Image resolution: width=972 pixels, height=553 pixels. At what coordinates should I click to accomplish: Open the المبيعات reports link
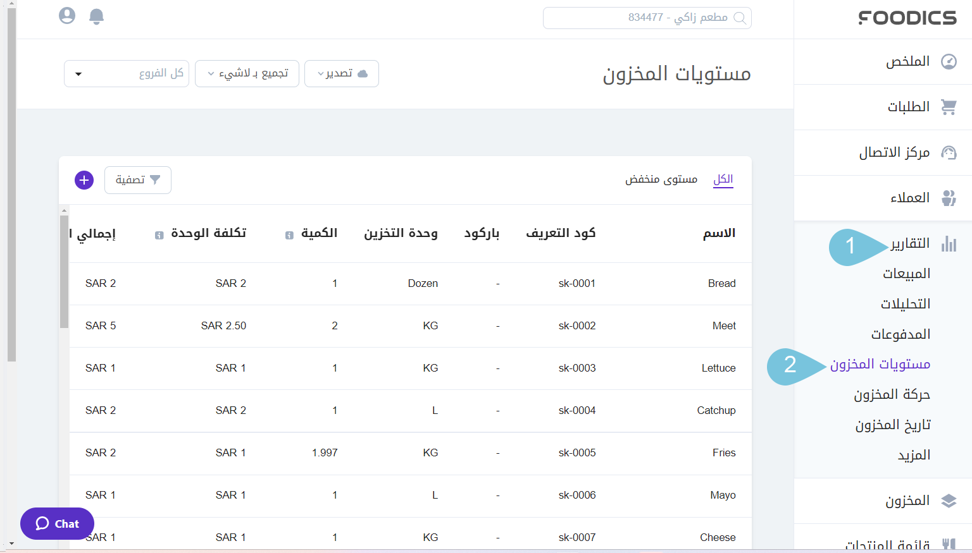[907, 274]
